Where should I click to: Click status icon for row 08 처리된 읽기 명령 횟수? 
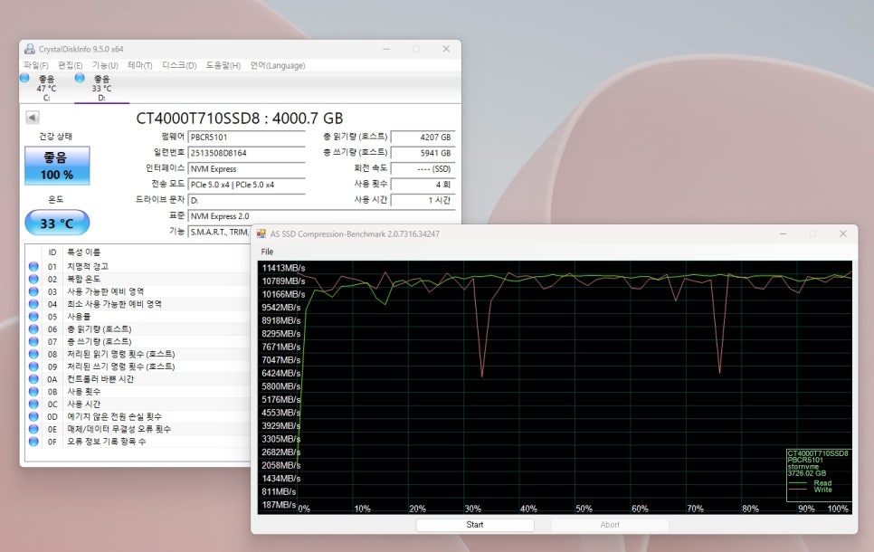[x=33, y=354]
